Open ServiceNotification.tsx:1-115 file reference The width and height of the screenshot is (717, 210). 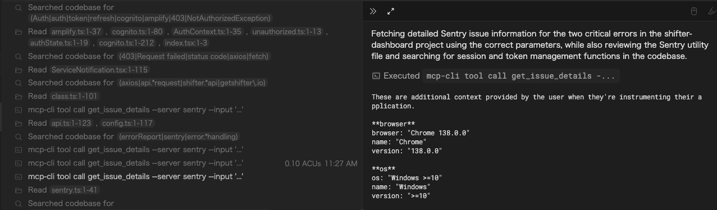pos(99,70)
